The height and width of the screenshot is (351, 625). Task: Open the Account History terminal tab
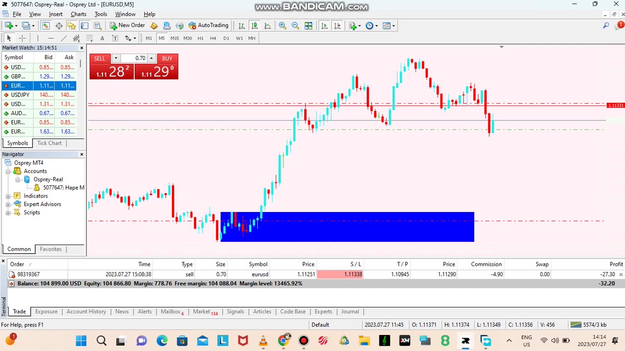[x=86, y=312]
